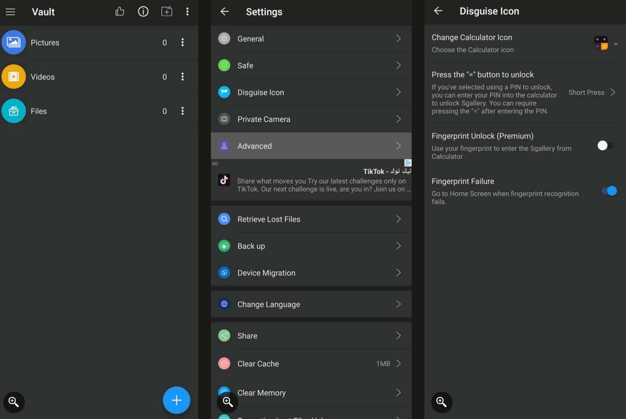The image size is (626, 419).
Task: Tap the blue Pictures folder icon
Action: click(x=14, y=42)
